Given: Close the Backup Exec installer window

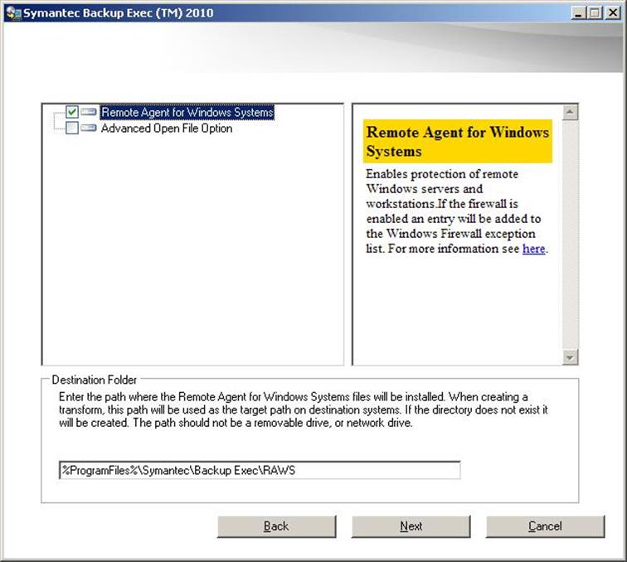Looking at the screenshot, I should click(x=613, y=13).
